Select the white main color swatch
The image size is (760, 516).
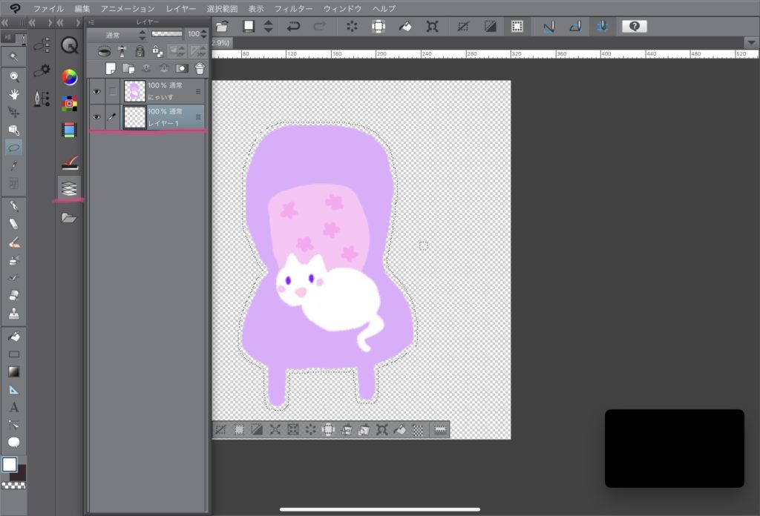[10, 465]
